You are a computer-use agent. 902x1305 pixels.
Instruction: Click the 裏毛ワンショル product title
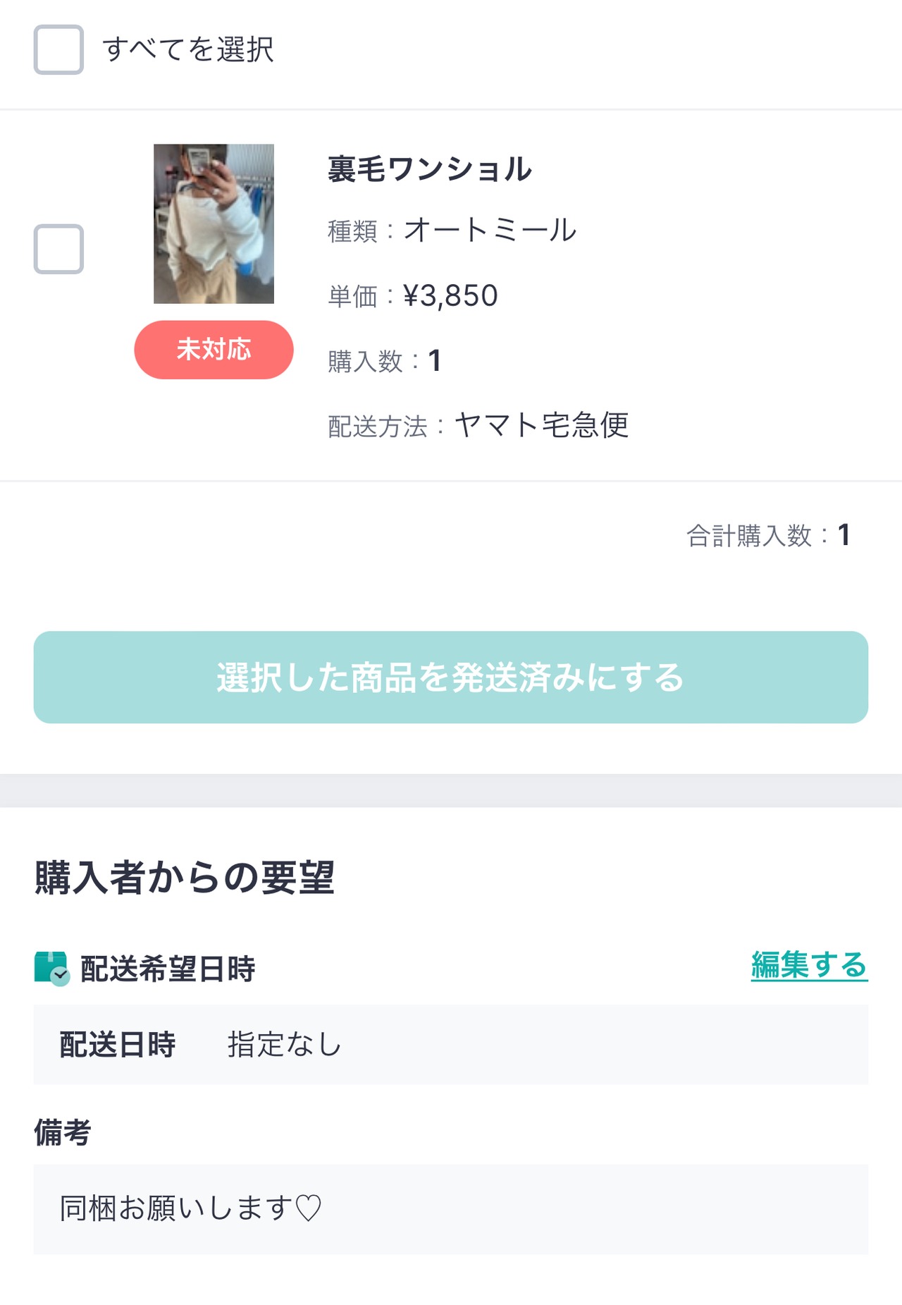pos(429,169)
